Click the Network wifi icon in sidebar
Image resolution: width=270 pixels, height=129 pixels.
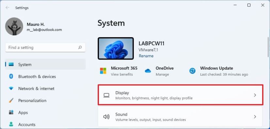click(x=11, y=89)
